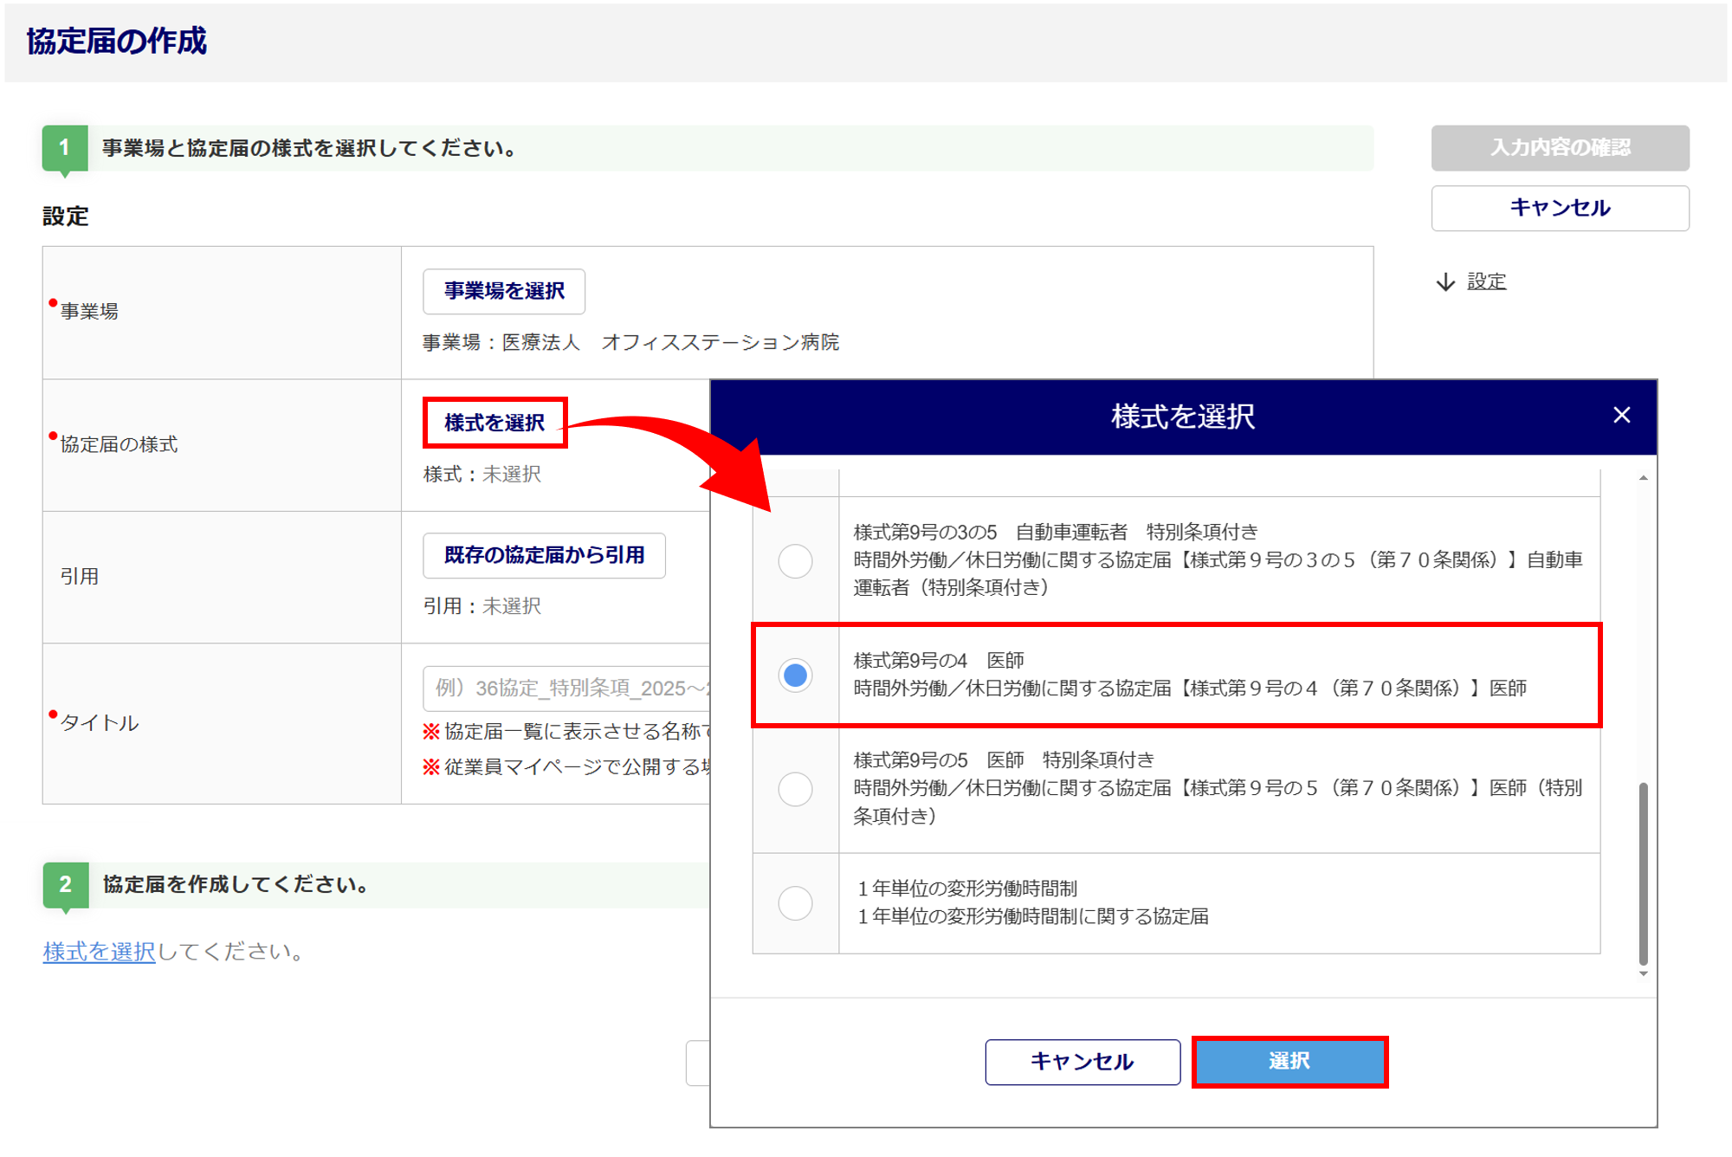
Task: Select radio for 様式第9号の4 医師
Action: click(x=794, y=675)
